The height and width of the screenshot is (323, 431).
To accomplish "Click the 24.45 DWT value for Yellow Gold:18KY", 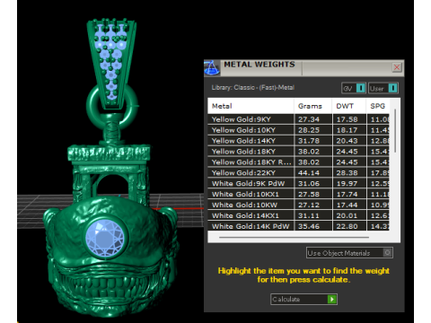I will click(347, 152).
